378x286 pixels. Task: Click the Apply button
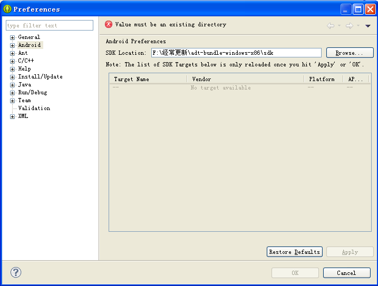(x=350, y=252)
